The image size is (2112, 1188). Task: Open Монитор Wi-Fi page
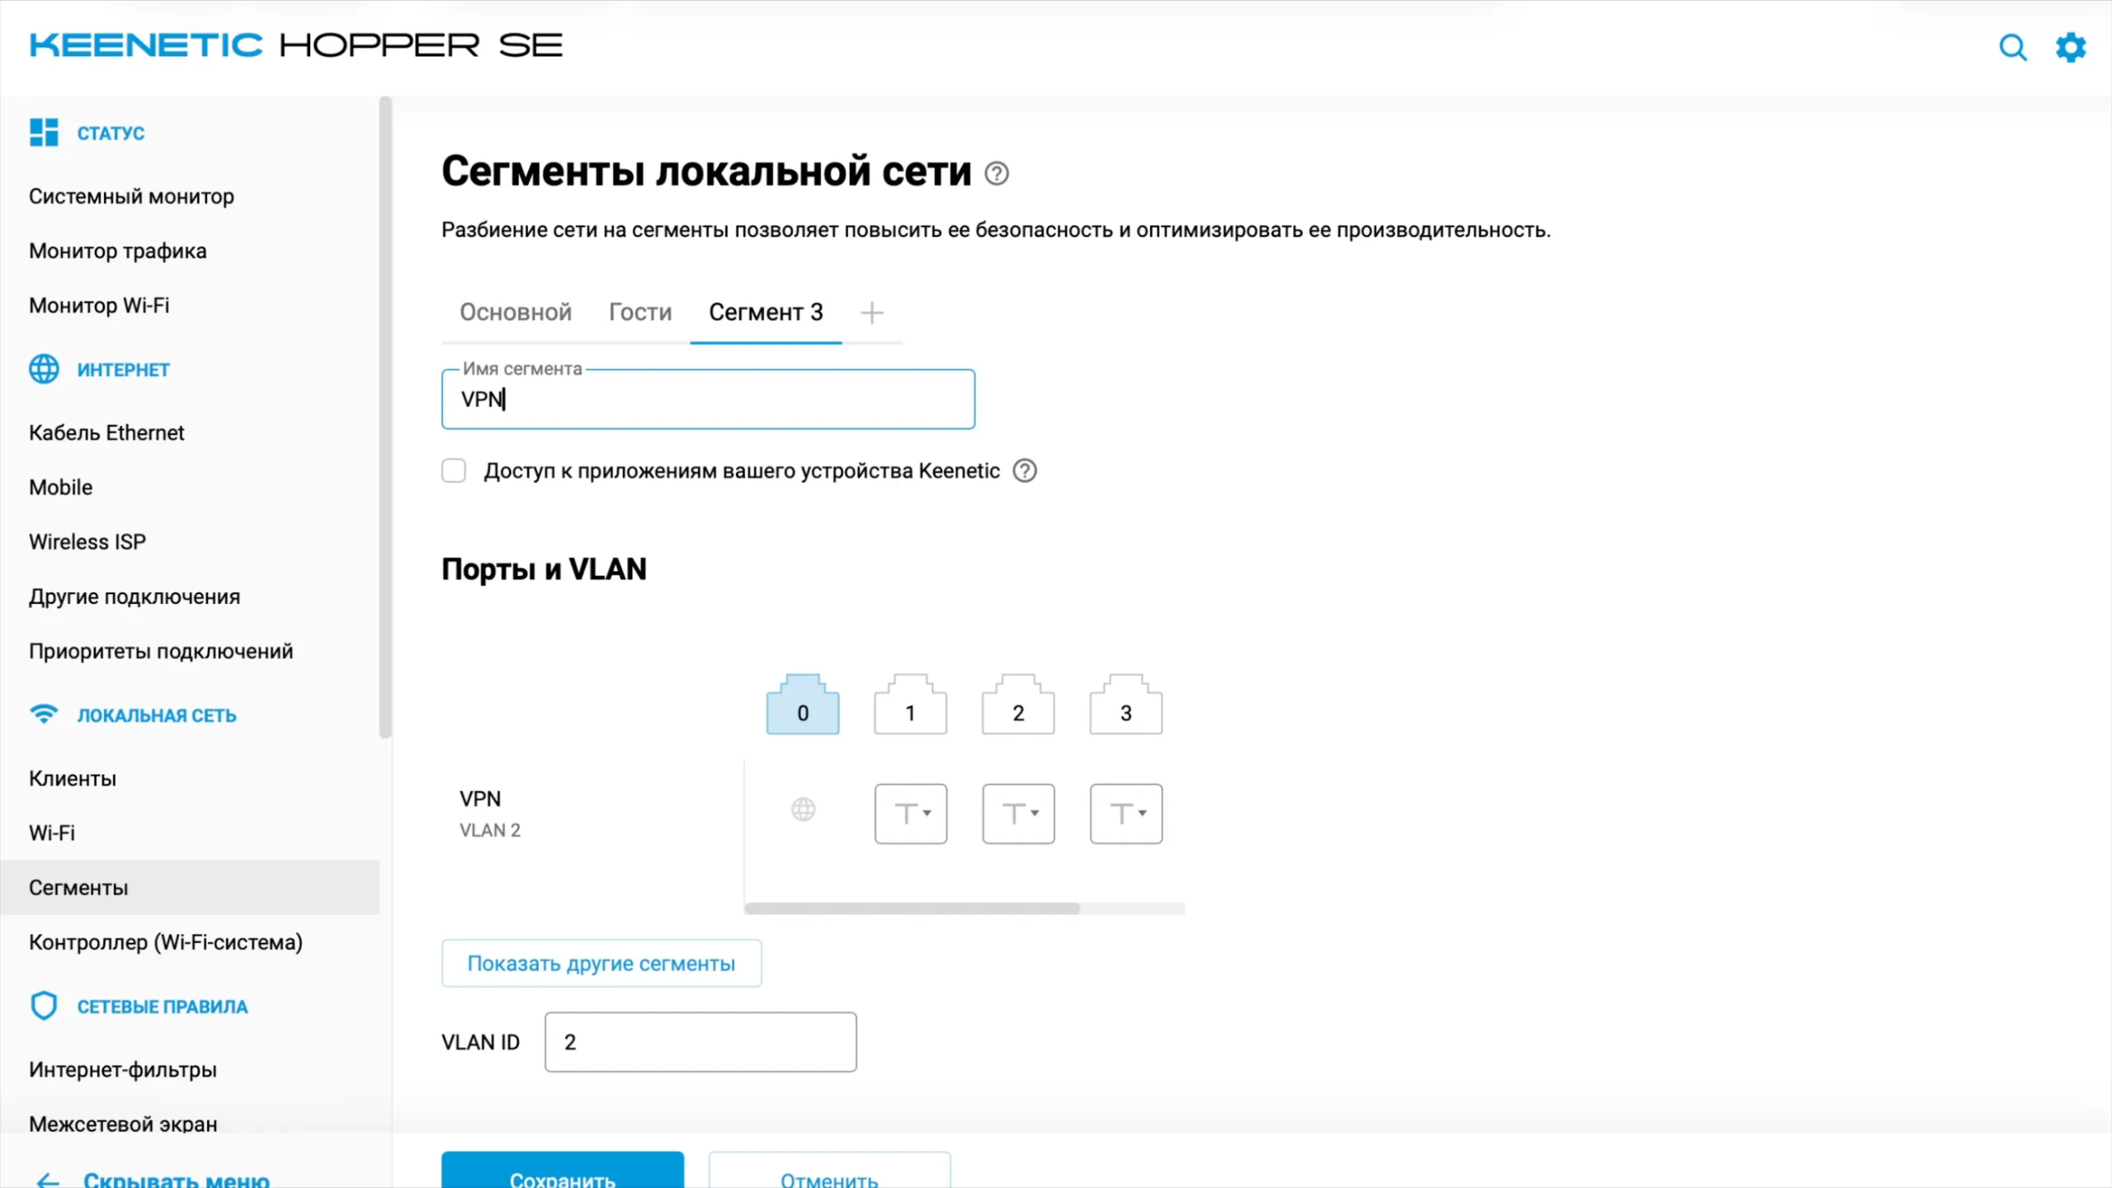click(x=99, y=305)
